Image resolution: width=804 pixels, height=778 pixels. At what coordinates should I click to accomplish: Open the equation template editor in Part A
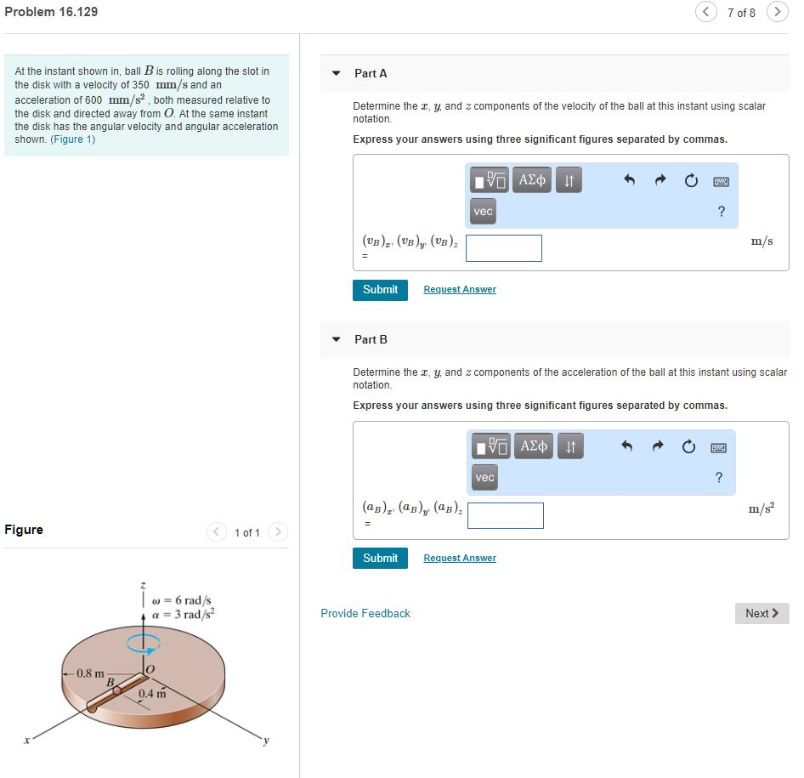490,179
